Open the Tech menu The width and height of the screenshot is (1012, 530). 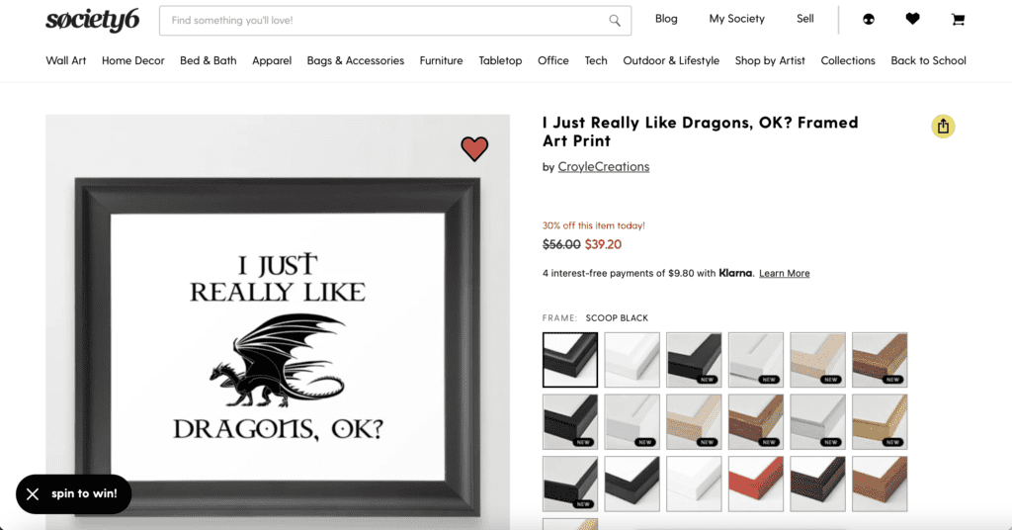596,60
